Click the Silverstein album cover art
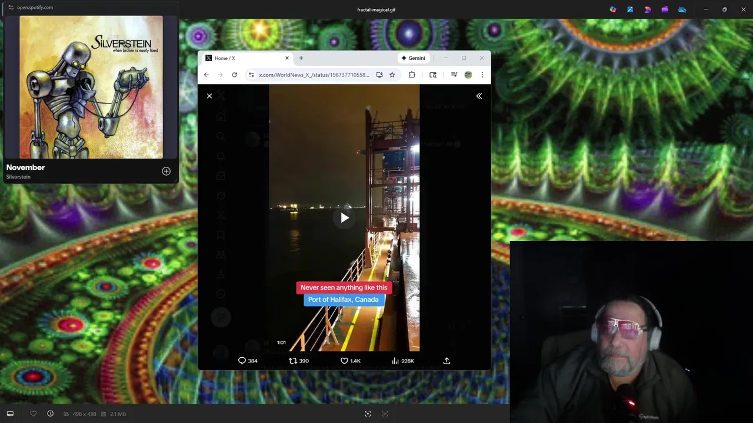 91,87
